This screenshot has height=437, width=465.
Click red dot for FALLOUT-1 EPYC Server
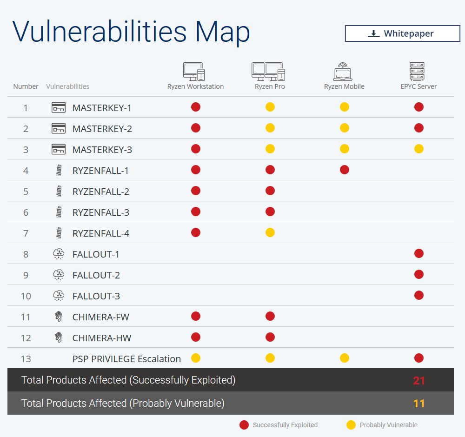tap(419, 253)
